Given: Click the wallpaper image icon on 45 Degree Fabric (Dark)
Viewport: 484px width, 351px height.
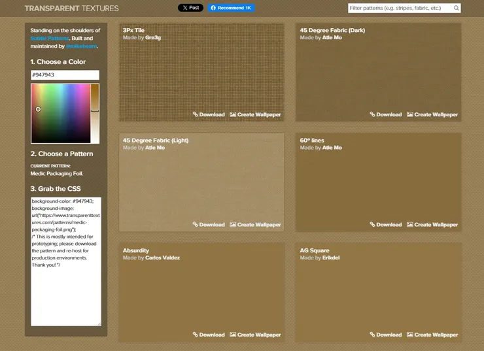Looking at the screenshot, I should (409, 114).
